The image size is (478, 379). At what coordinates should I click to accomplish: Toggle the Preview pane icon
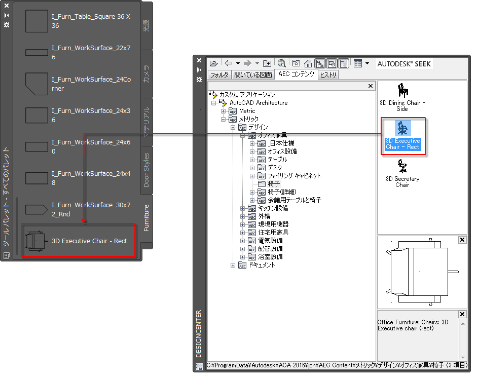coord(332,63)
